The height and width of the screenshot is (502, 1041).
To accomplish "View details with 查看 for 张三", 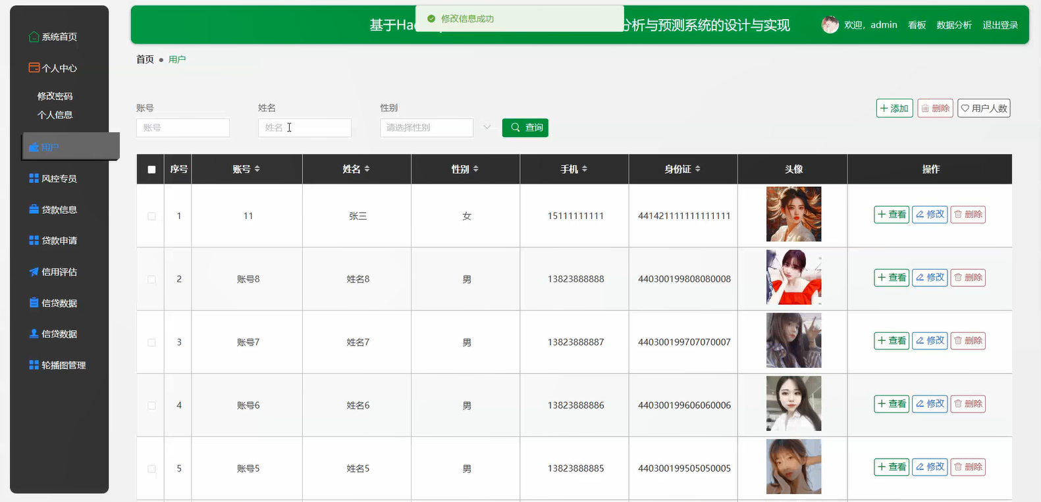I will 892,214.
